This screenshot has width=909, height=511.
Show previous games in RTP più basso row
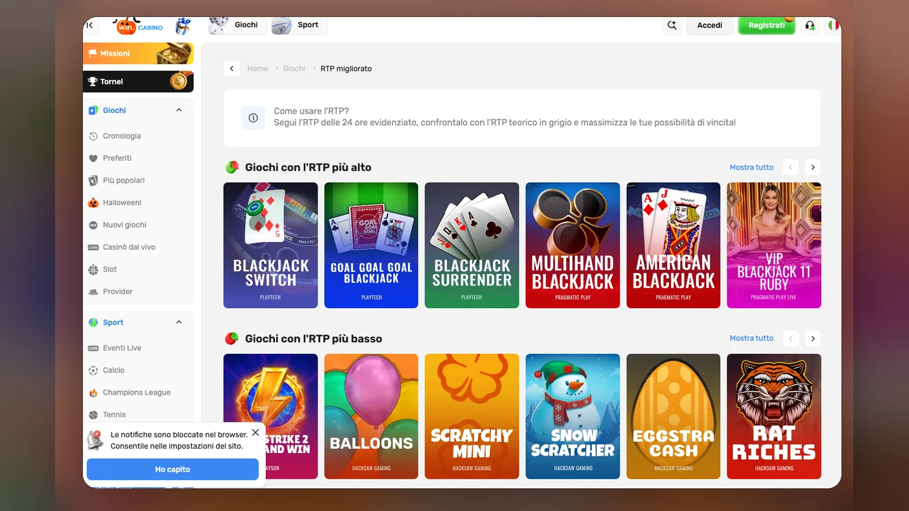pyautogui.click(x=791, y=339)
